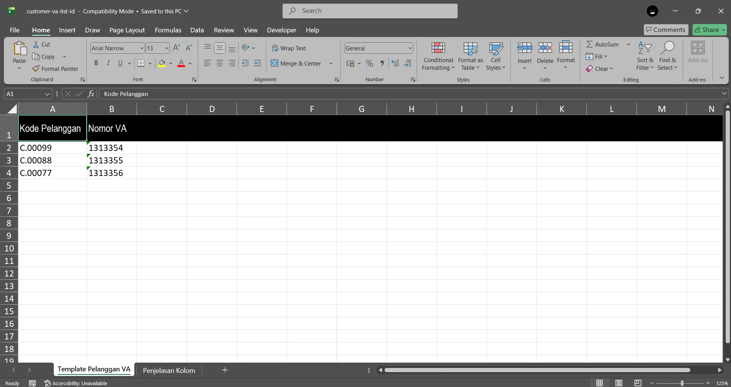Screen dimensions: 731x387
Task: Click the Search box in title bar
Action: [370, 11]
